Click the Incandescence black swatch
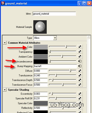 [x=41, y=61]
